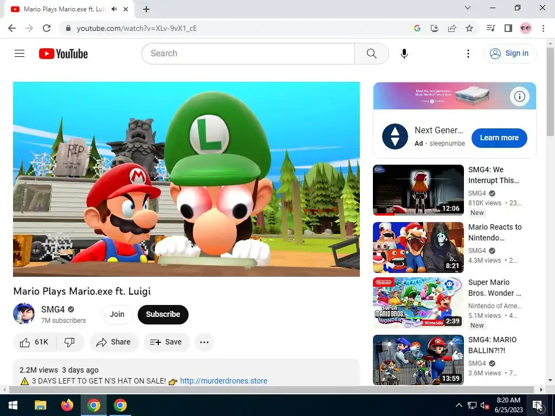Screen dimensions: 555x416
Task: Save video to playlist
Action: tap(166, 342)
